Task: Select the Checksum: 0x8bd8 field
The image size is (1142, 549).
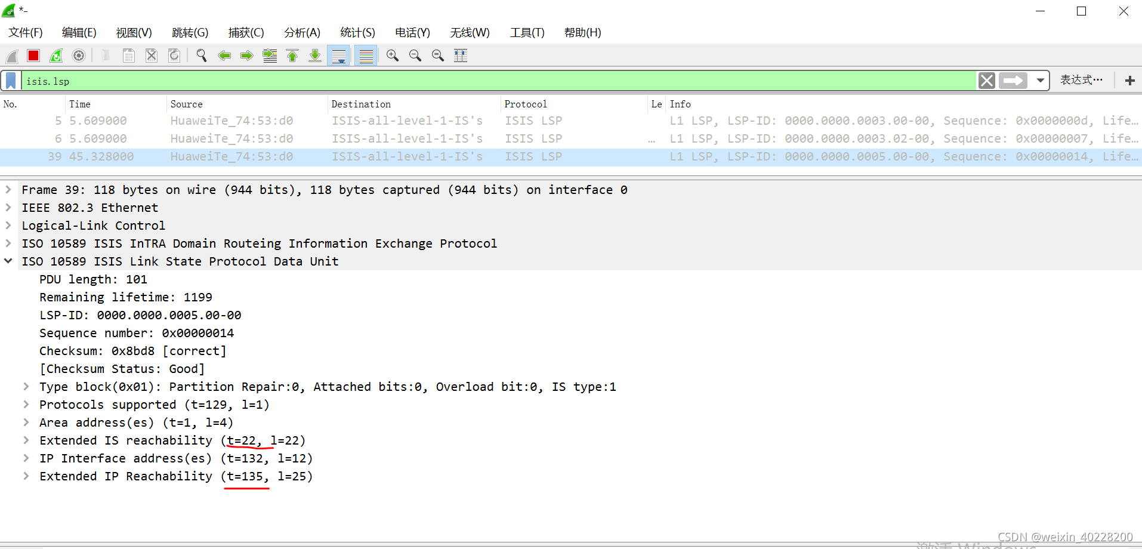Action: [133, 351]
